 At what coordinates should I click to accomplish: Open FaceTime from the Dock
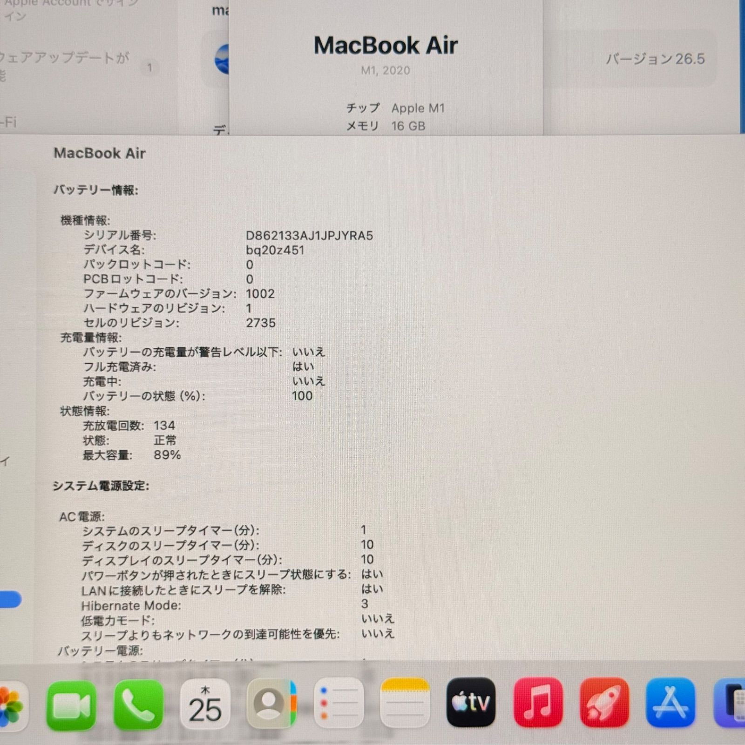tap(71, 705)
